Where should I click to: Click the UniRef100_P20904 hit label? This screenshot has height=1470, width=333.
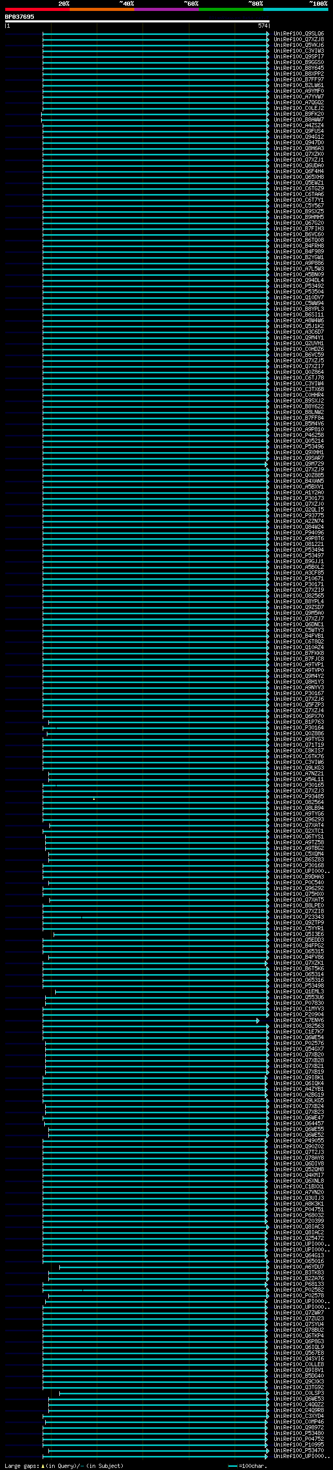(x=299, y=1014)
